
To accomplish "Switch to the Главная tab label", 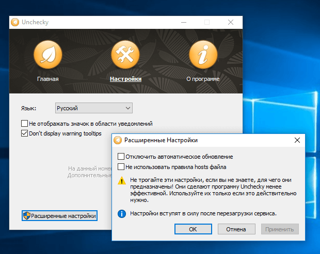I will [48, 79].
